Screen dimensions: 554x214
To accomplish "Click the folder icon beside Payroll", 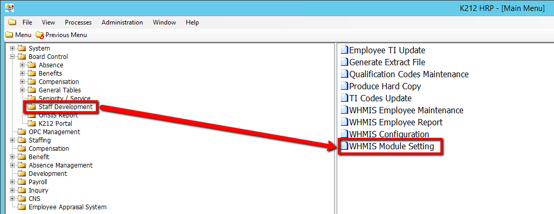I will coord(21,182).
